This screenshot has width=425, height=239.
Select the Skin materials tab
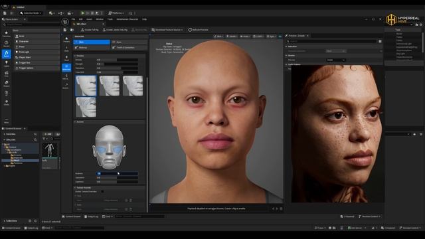(92, 42)
